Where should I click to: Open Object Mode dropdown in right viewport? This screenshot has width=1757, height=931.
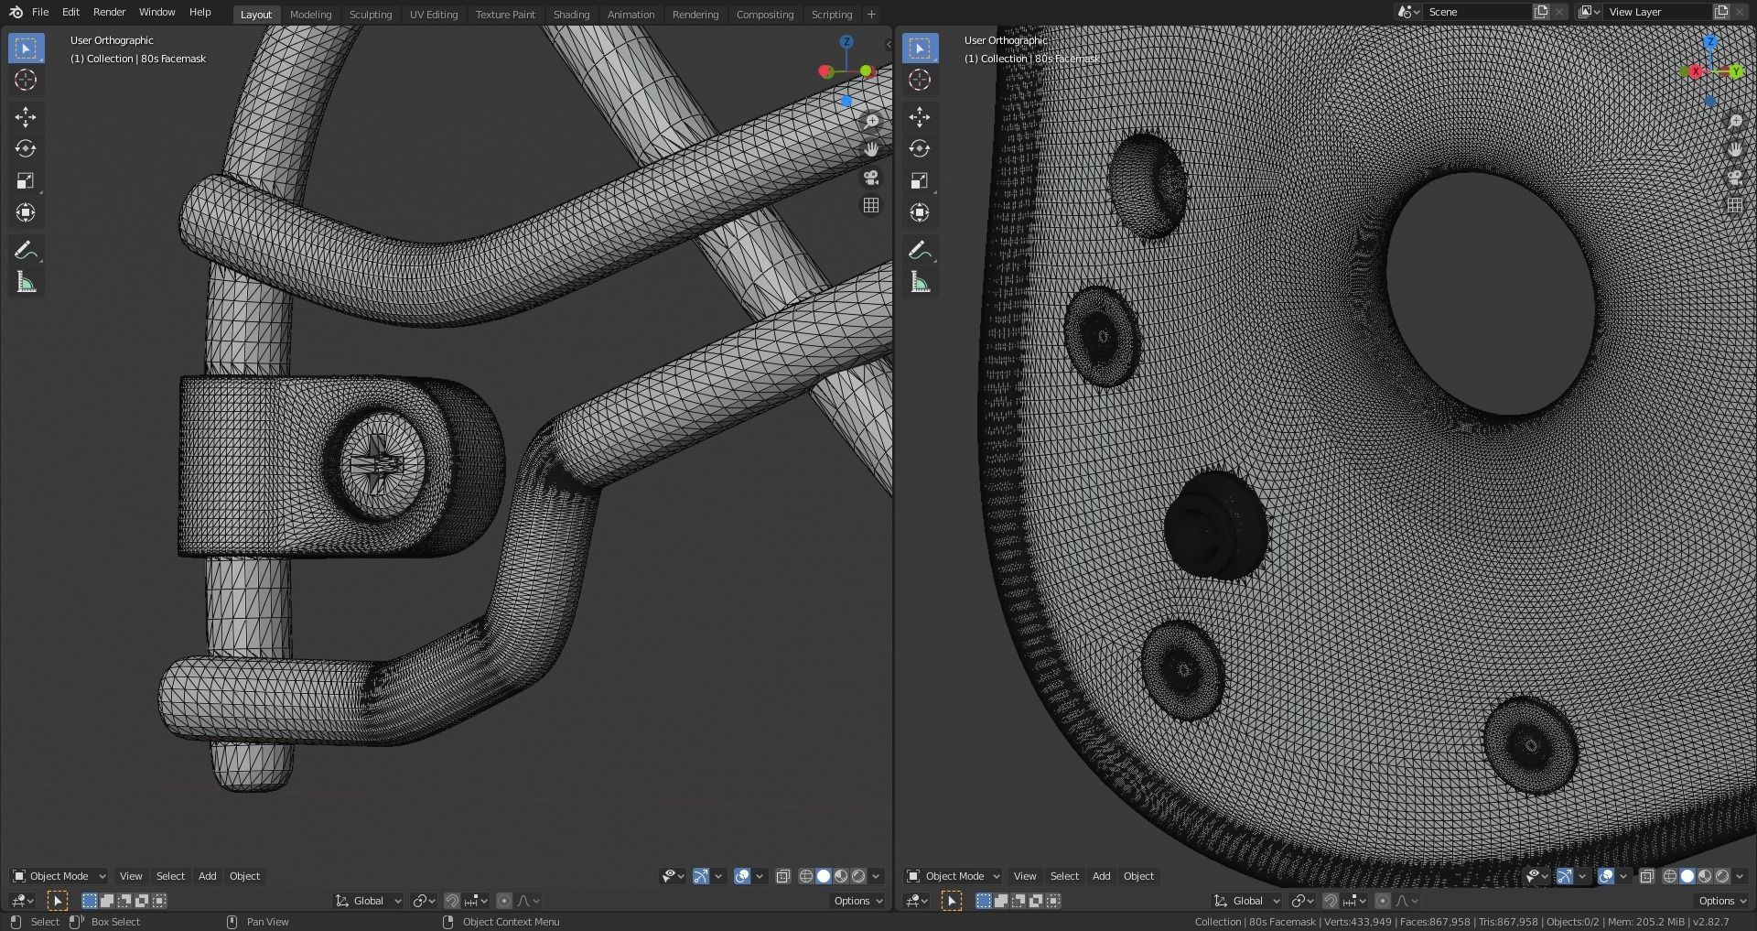(954, 876)
